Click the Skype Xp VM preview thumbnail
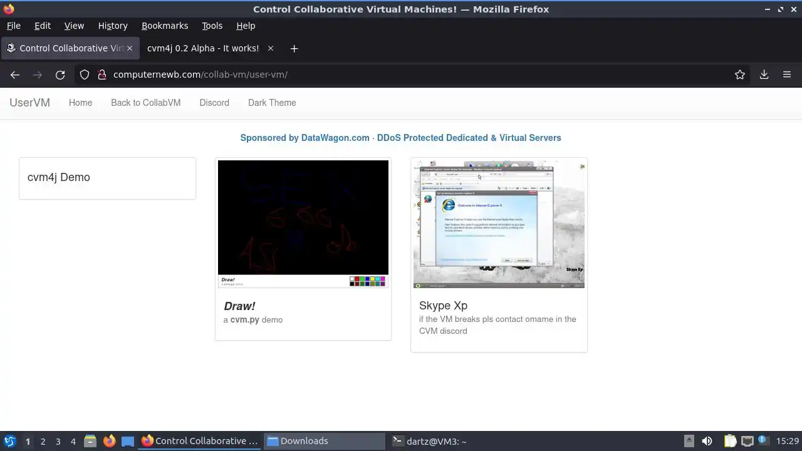The height and width of the screenshot is (451, 802). click(499, 224)
